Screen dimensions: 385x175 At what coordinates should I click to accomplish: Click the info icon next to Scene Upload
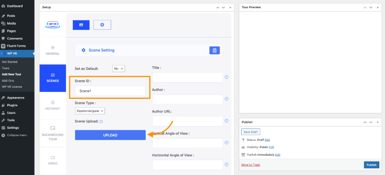(x=101, y=122)
